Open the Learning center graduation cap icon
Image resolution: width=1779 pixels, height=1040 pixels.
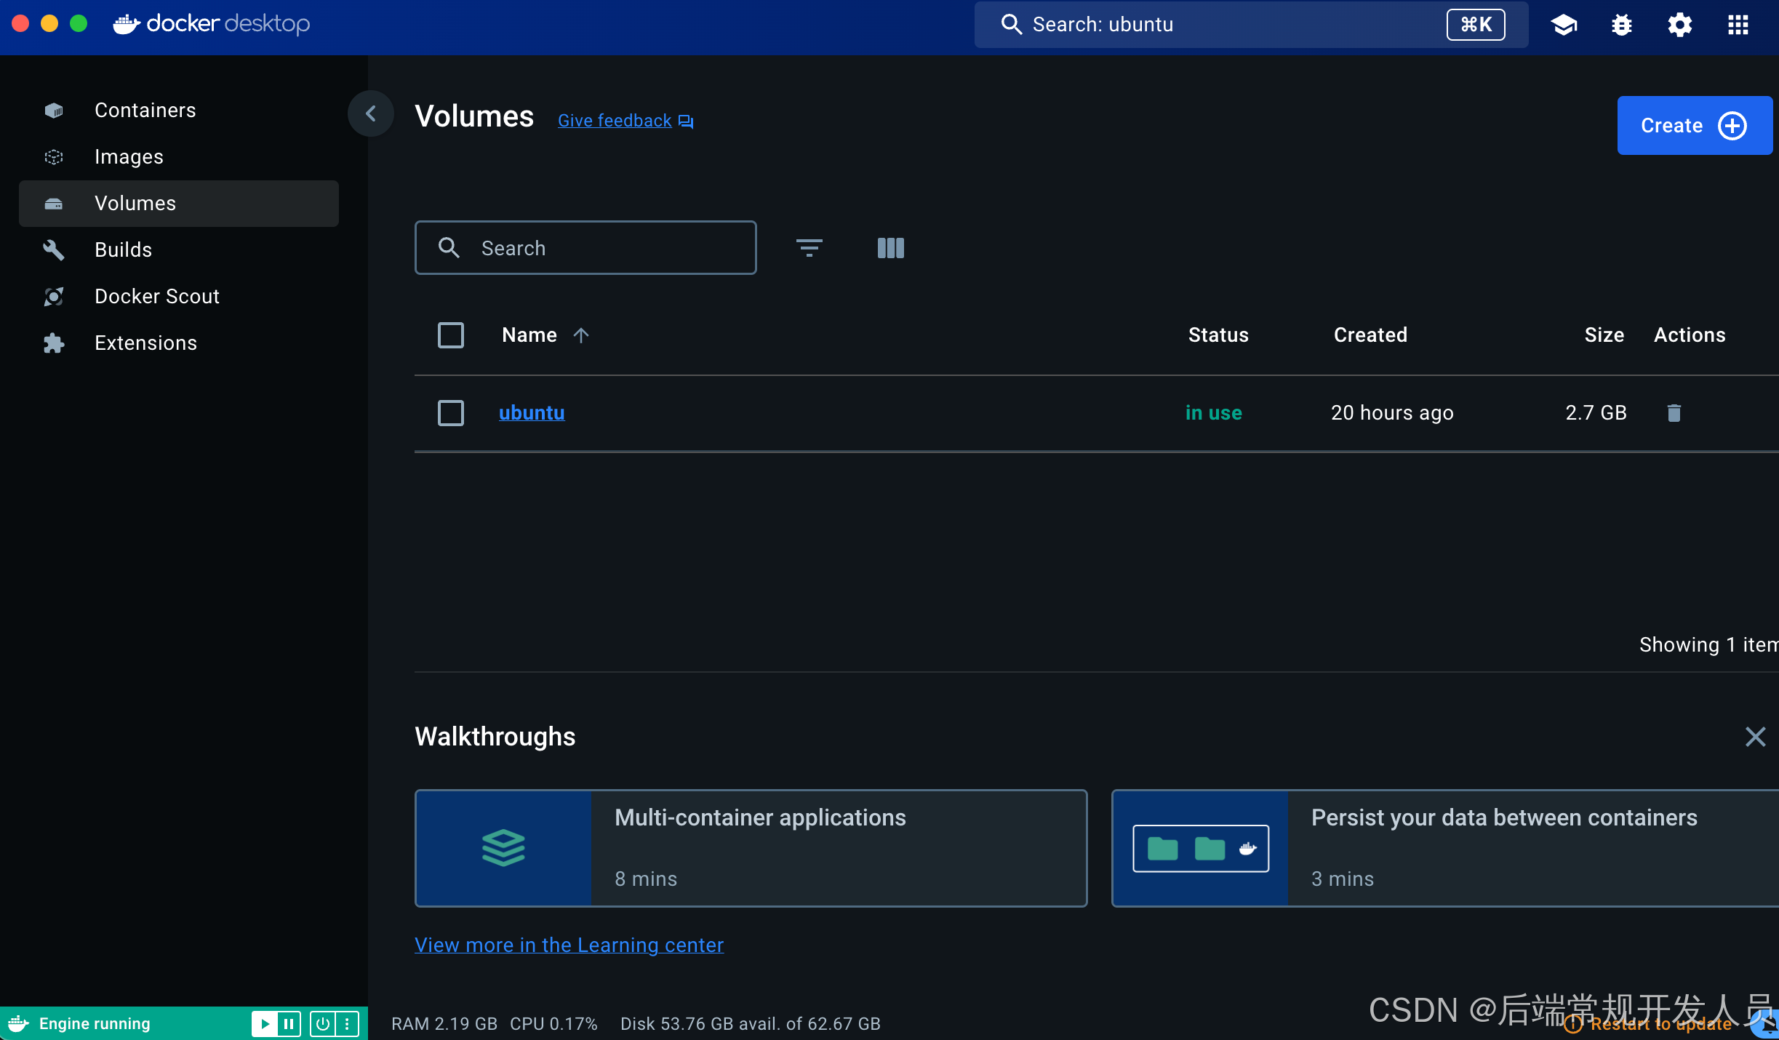[x=1564, y=25]
